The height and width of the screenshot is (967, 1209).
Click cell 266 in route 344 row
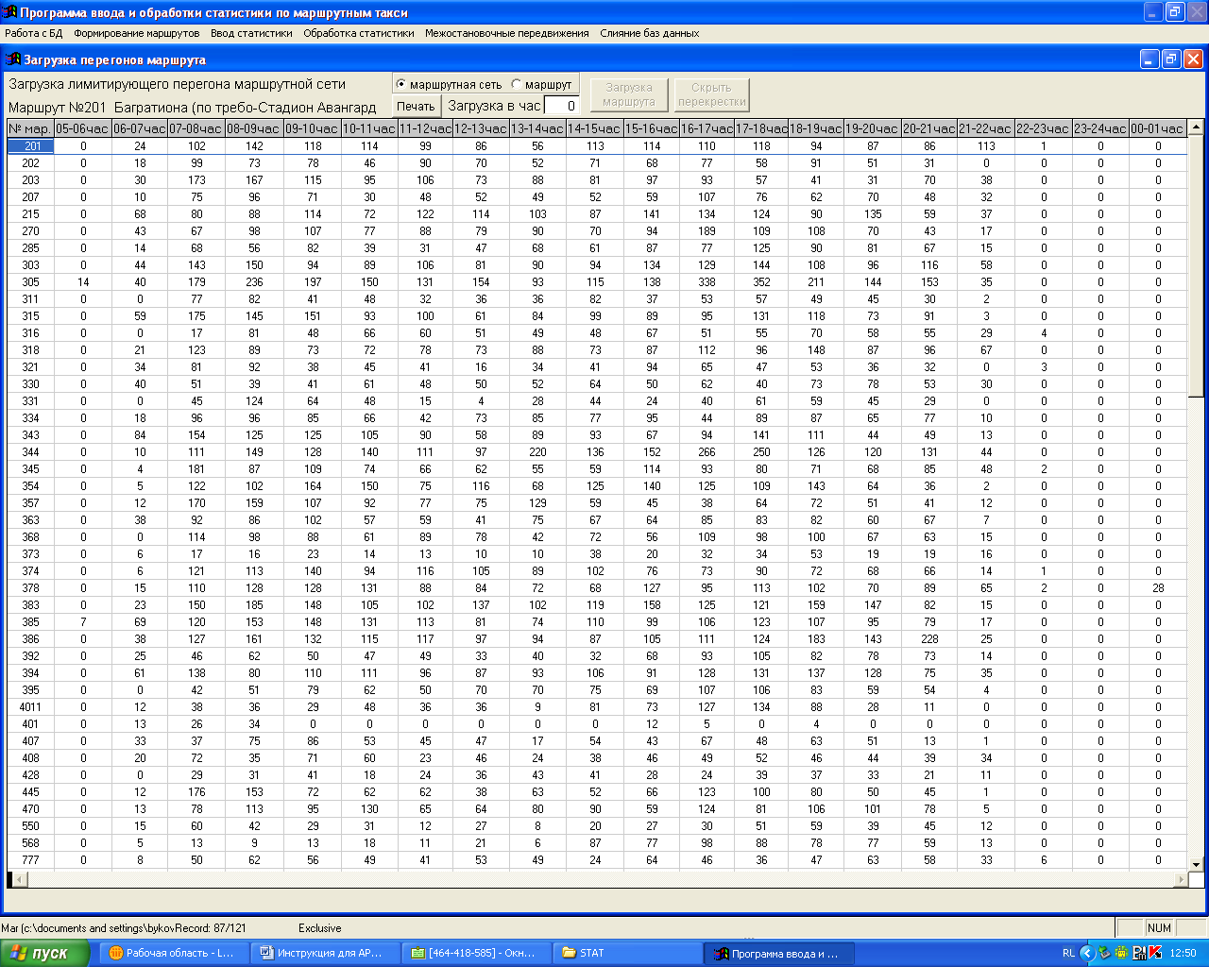[x=707, y=452]
